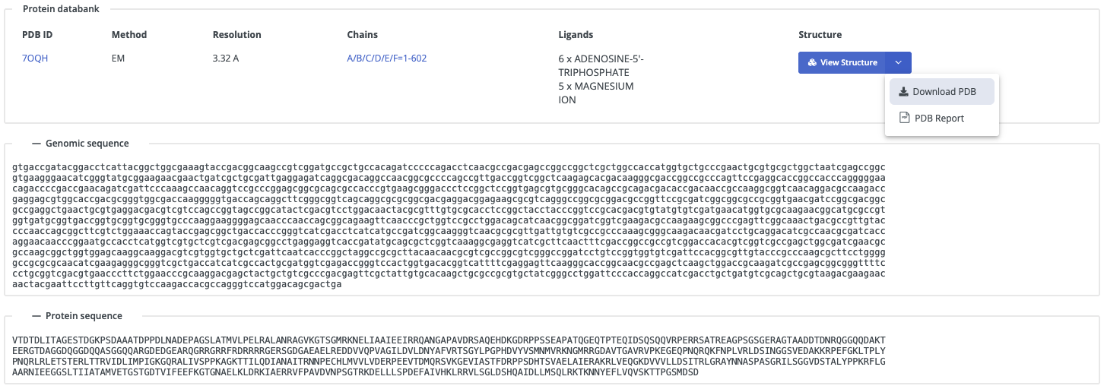Click the Ligands column header

tap(576, 35)
